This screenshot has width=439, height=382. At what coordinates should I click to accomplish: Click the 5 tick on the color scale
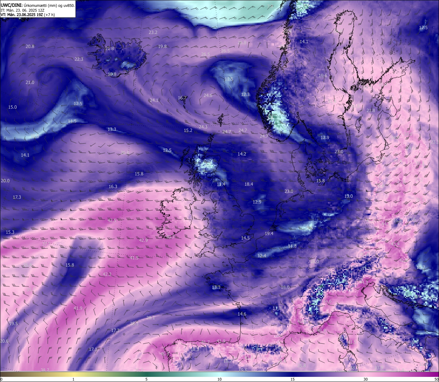pos(146,379)
